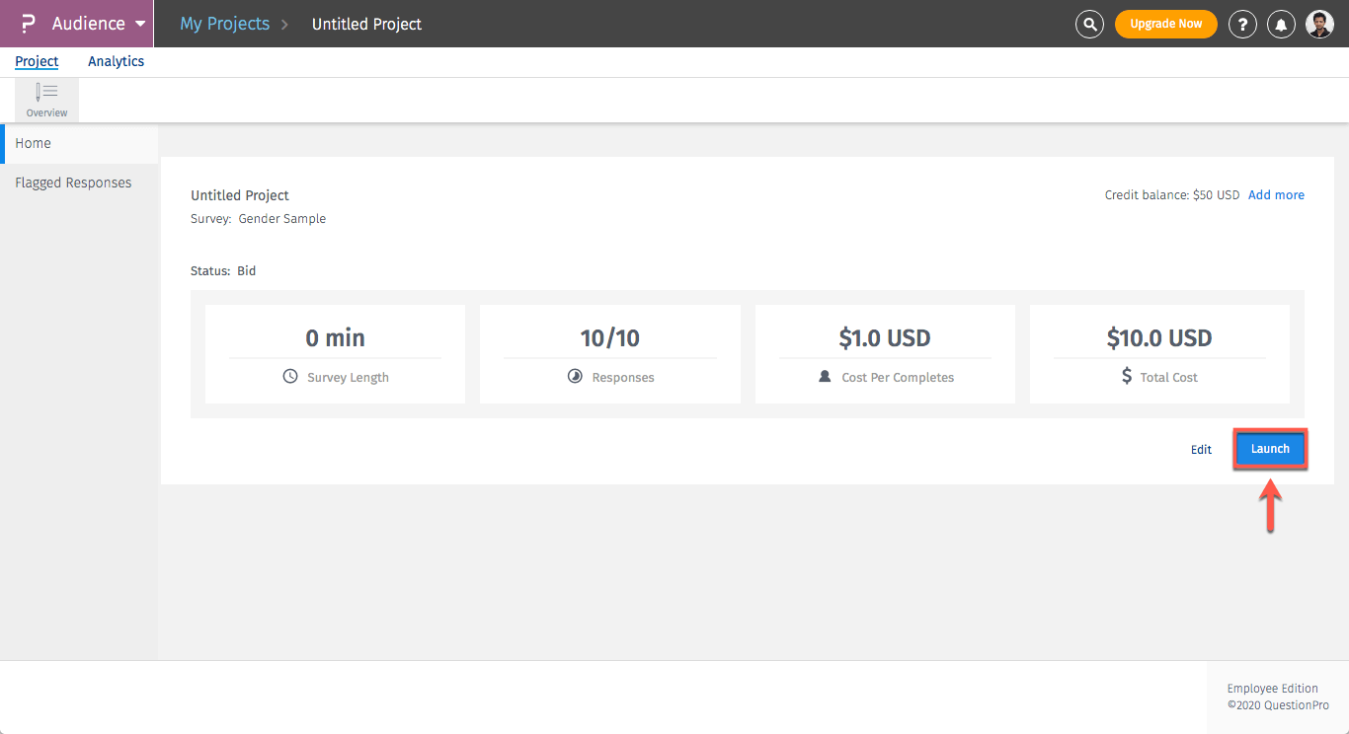Expand the Audience product dropdown arrow

point(139,24)
